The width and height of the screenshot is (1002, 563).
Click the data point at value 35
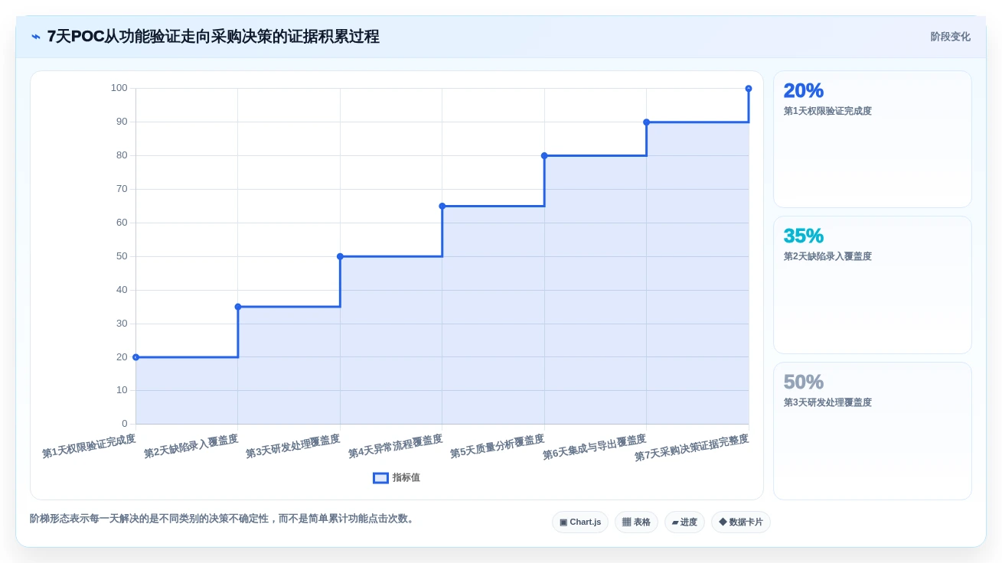point(238,307)
